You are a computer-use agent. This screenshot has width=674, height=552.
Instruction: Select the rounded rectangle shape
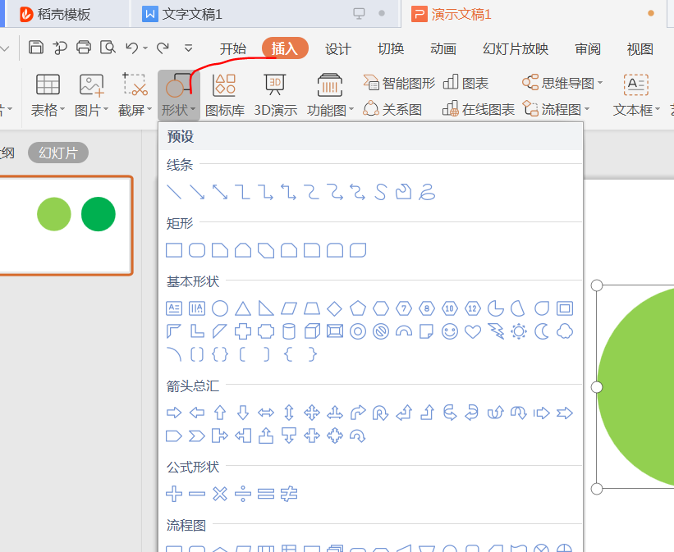pos(197,250)
